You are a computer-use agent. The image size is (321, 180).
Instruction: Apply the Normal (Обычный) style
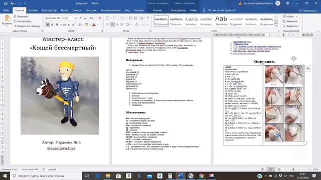(162, 21)
